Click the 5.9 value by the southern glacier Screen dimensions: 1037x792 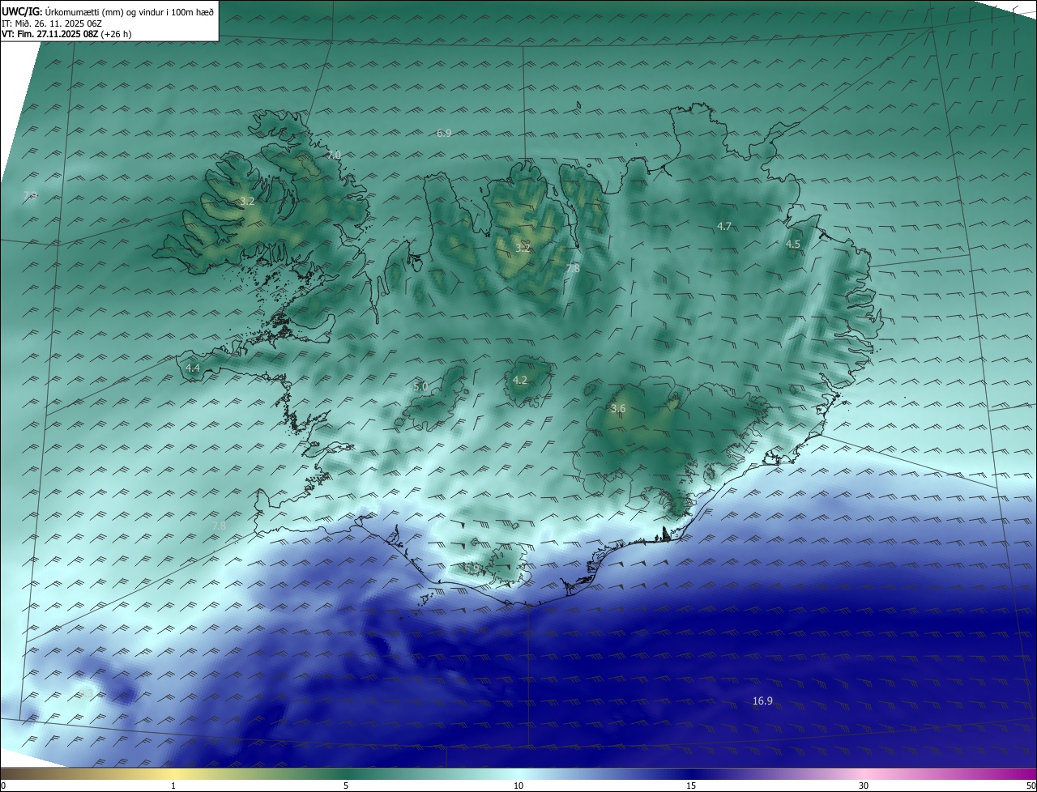[x=472, y=568]
